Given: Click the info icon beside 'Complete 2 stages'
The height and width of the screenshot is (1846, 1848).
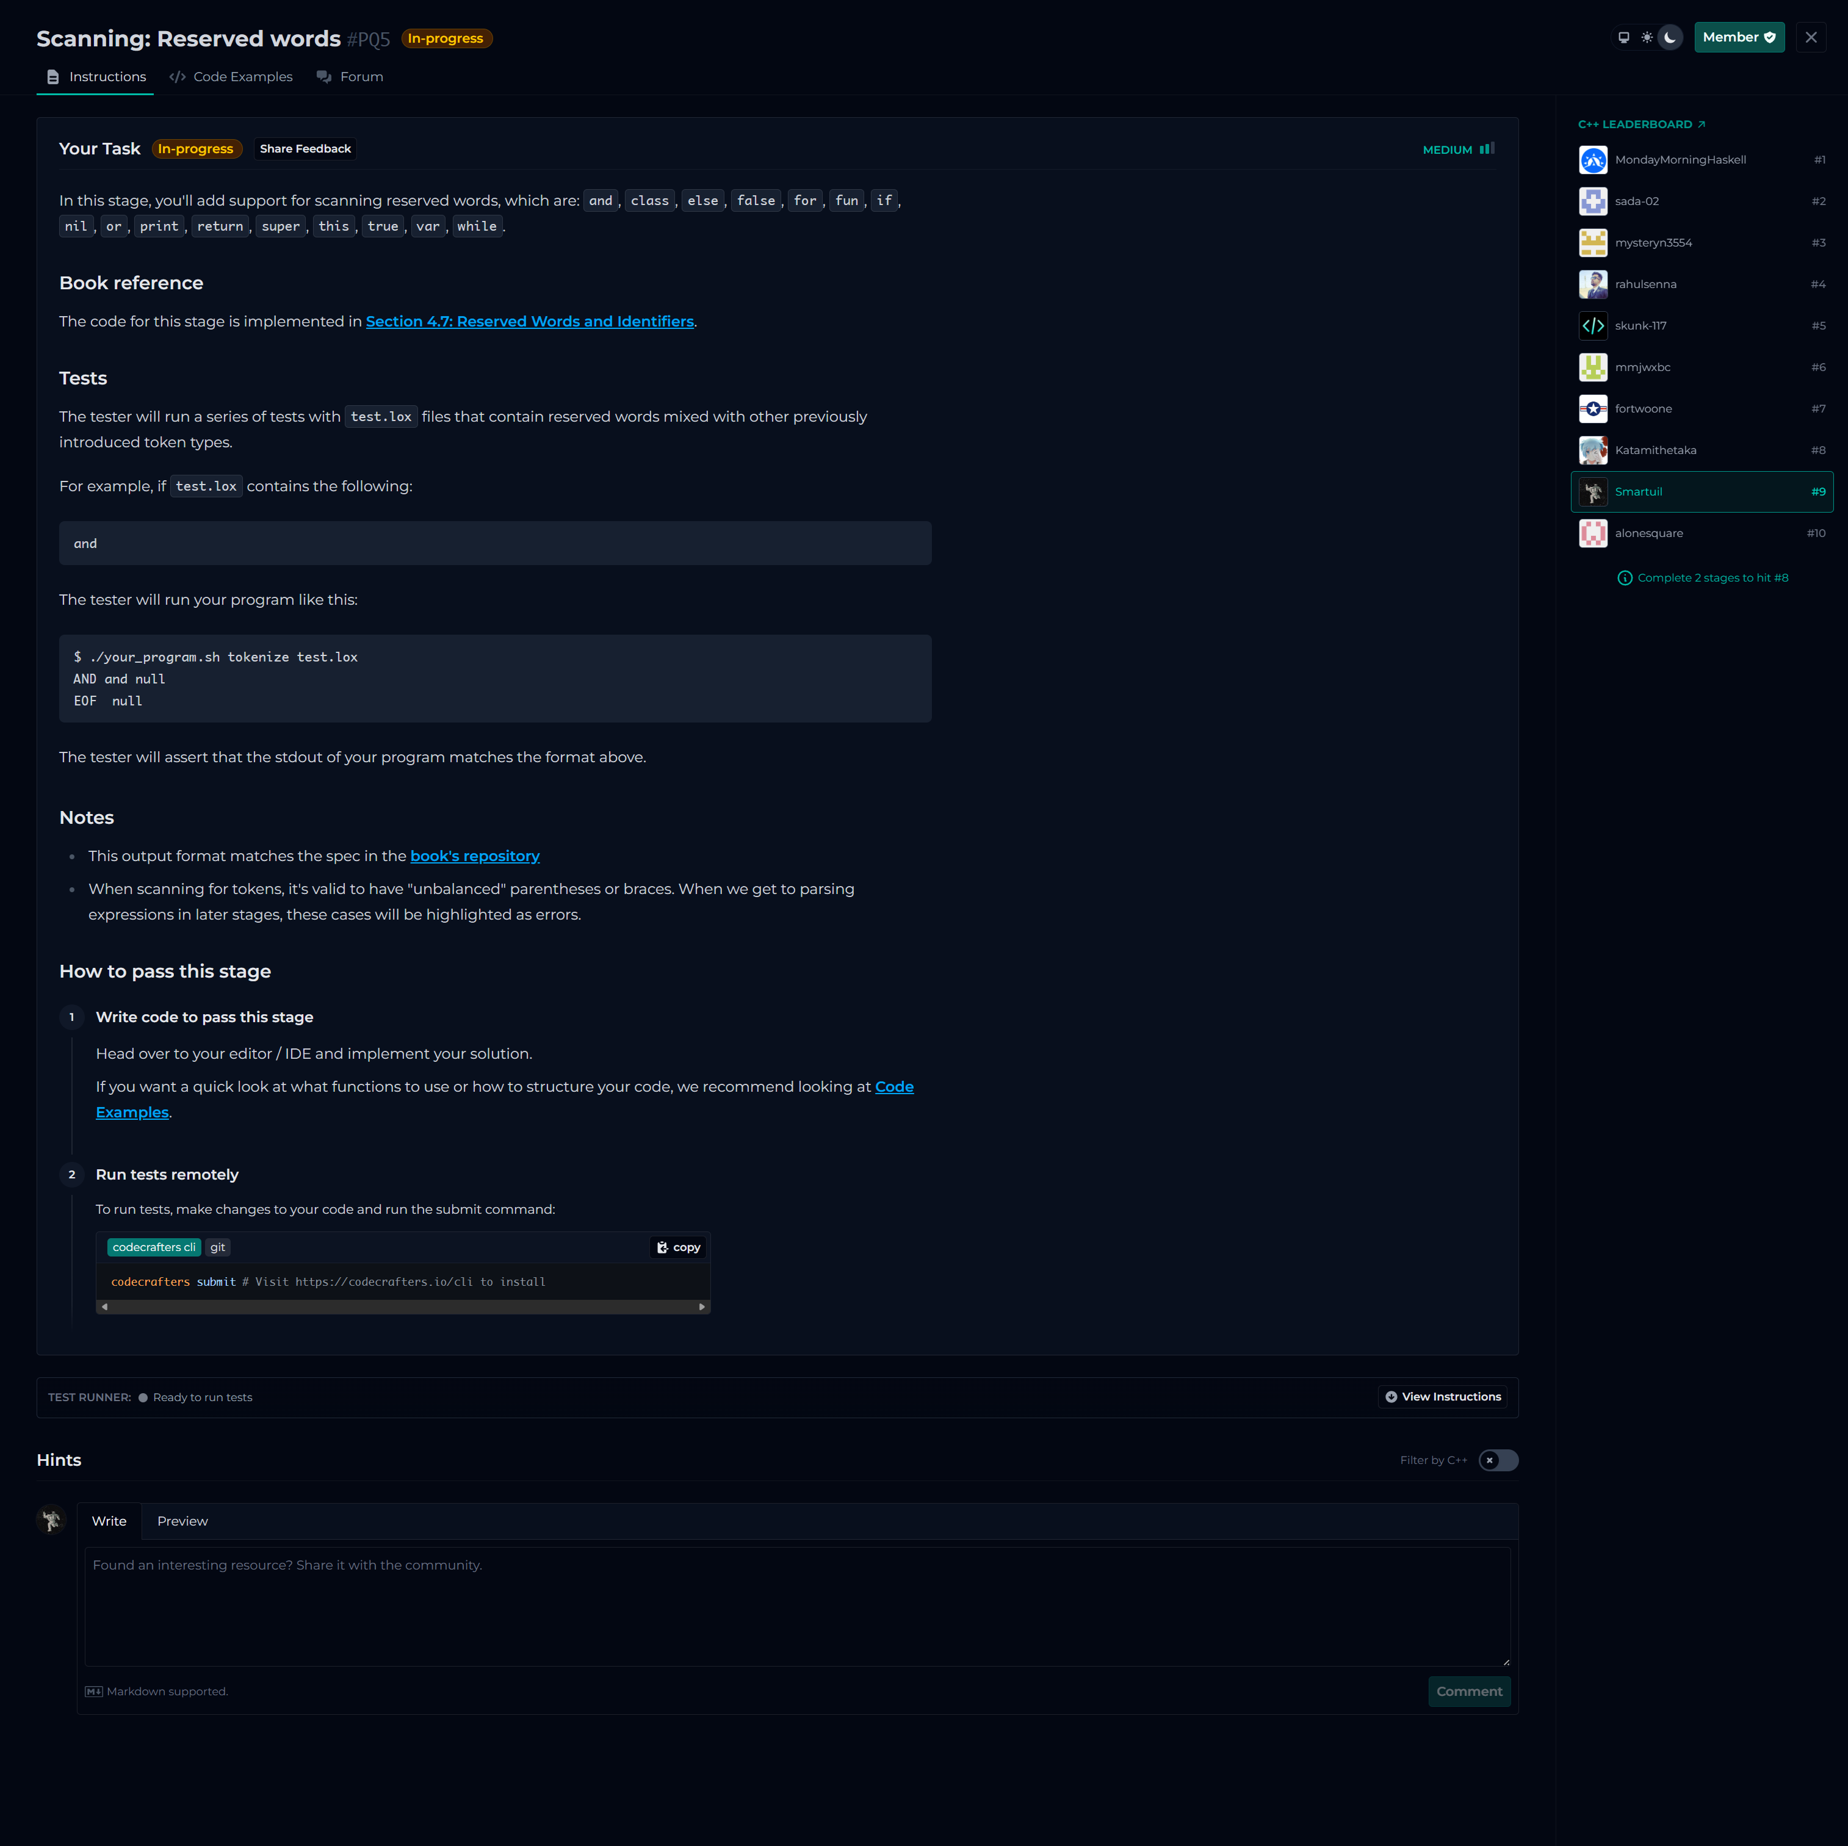Looking at the screenshot, I should [x=1624, y=578].
